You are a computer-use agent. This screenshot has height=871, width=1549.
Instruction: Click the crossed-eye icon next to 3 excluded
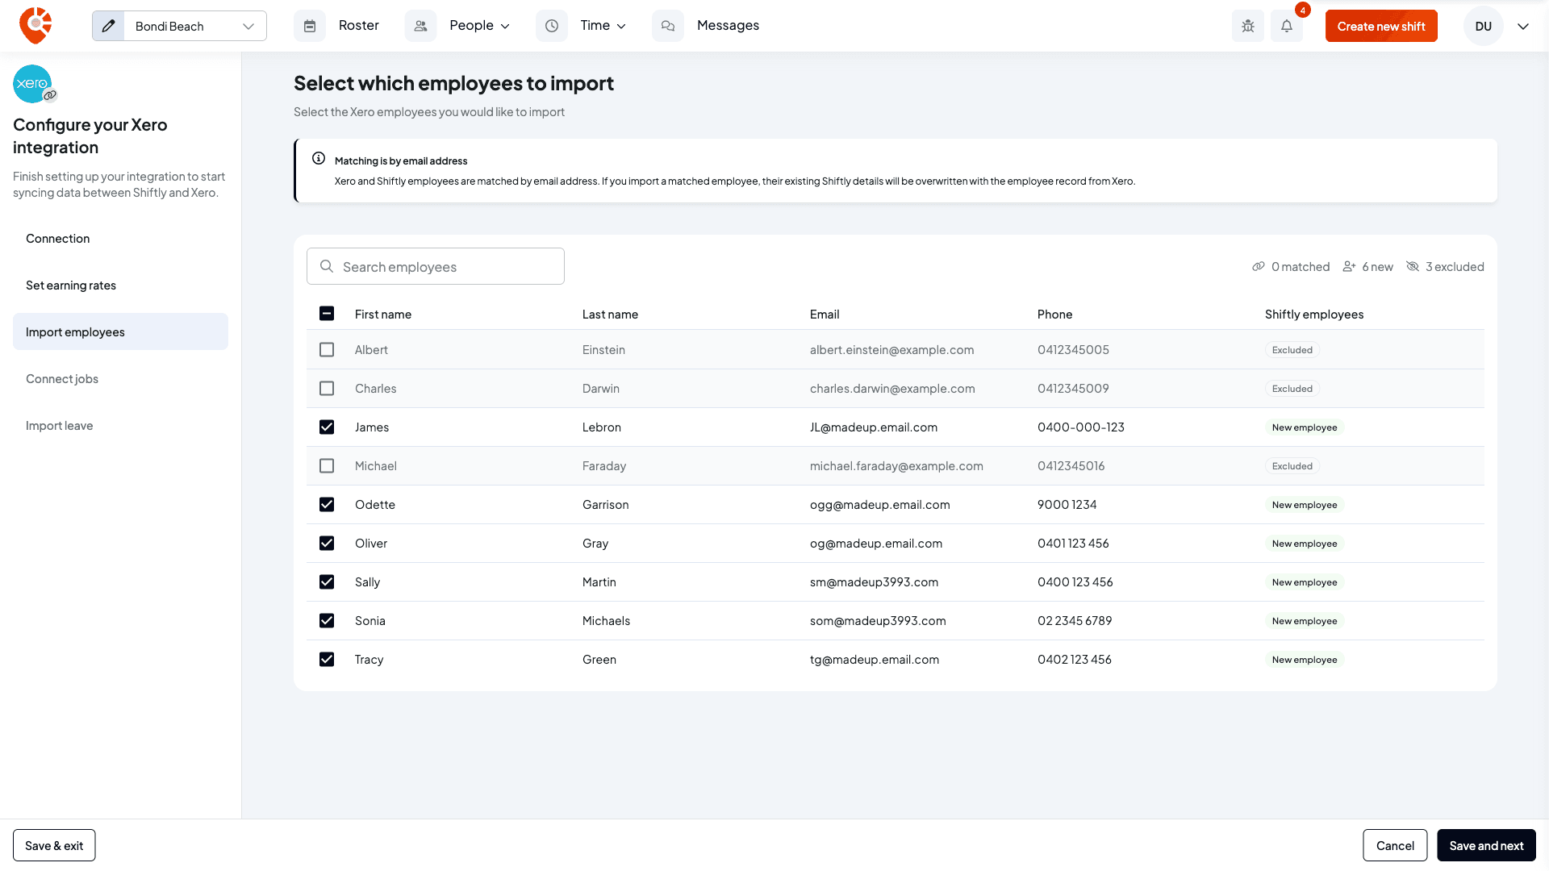pos(1413,266)
